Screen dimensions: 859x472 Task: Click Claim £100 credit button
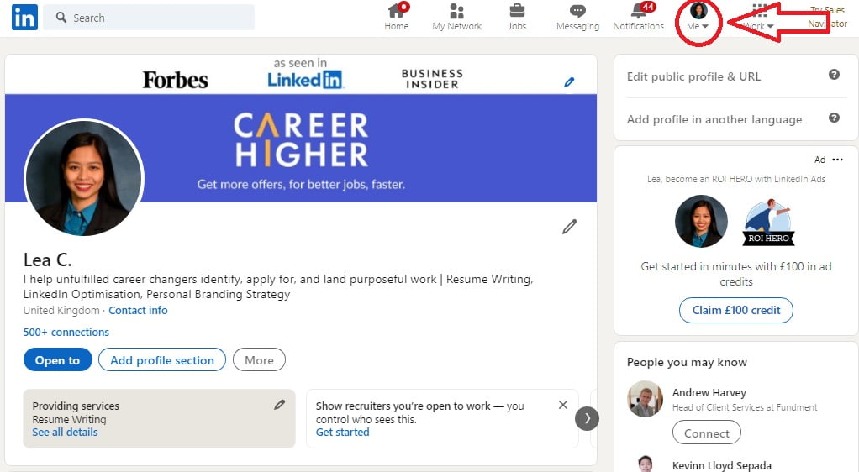pos(735,311)
